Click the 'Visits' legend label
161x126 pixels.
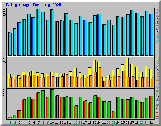[157, 62]
